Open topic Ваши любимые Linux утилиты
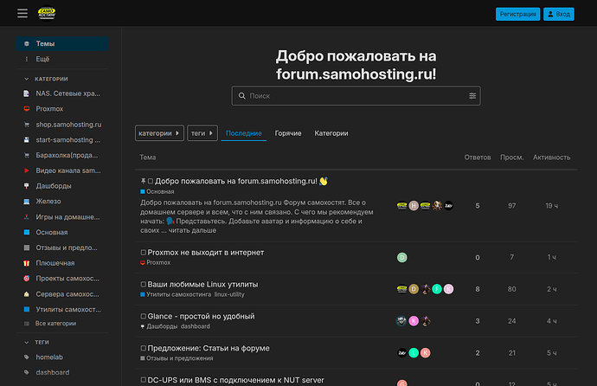597x386 pixels. pos(202,285)
